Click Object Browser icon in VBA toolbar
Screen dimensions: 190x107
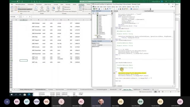coord(127,9)
